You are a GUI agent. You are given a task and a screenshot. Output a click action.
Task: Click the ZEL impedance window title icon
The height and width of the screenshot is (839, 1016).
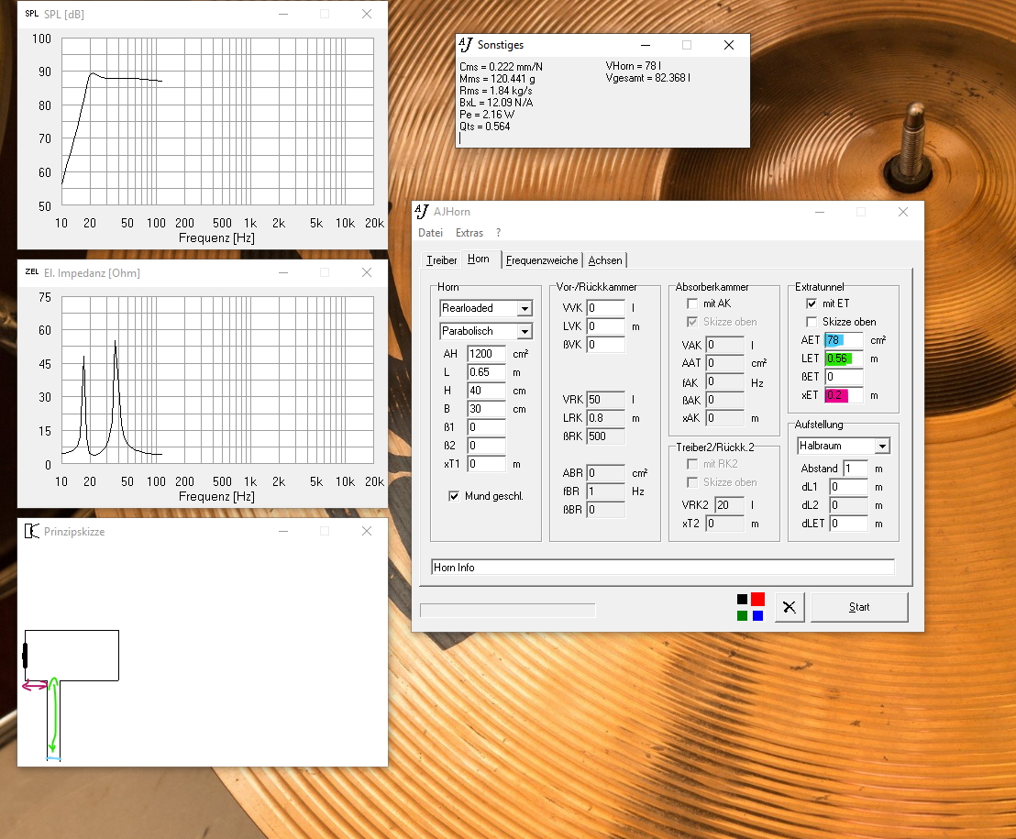[31, 272]
